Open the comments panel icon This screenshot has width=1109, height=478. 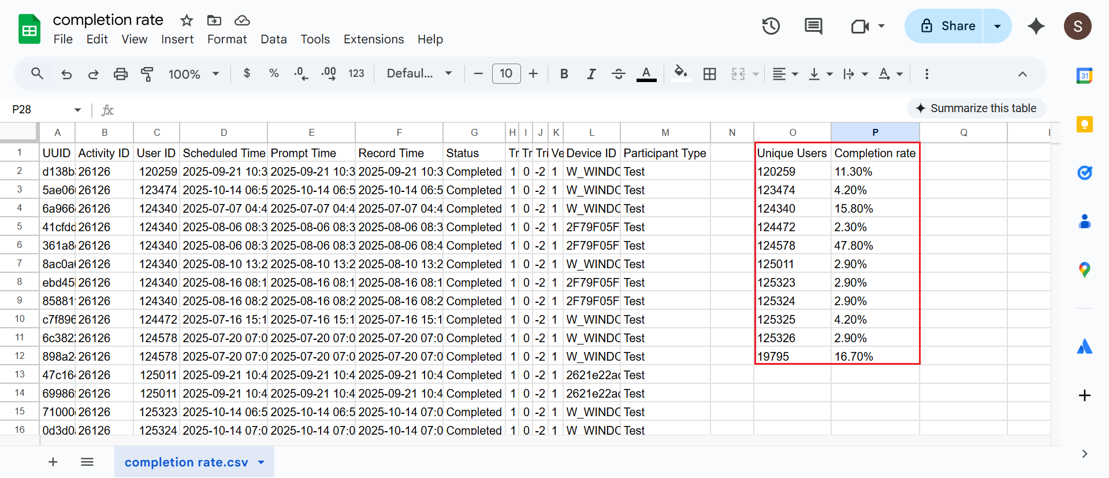pyautogui.click(x=813, y=26)
